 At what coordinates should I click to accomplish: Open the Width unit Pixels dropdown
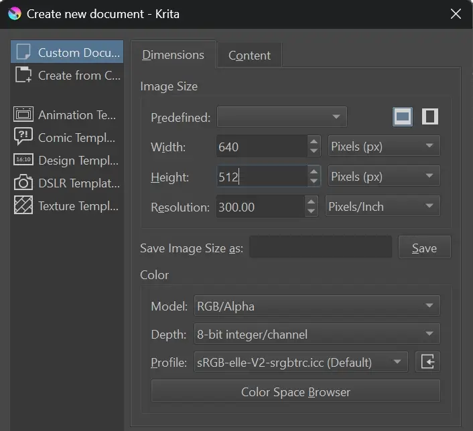point(384,146)
